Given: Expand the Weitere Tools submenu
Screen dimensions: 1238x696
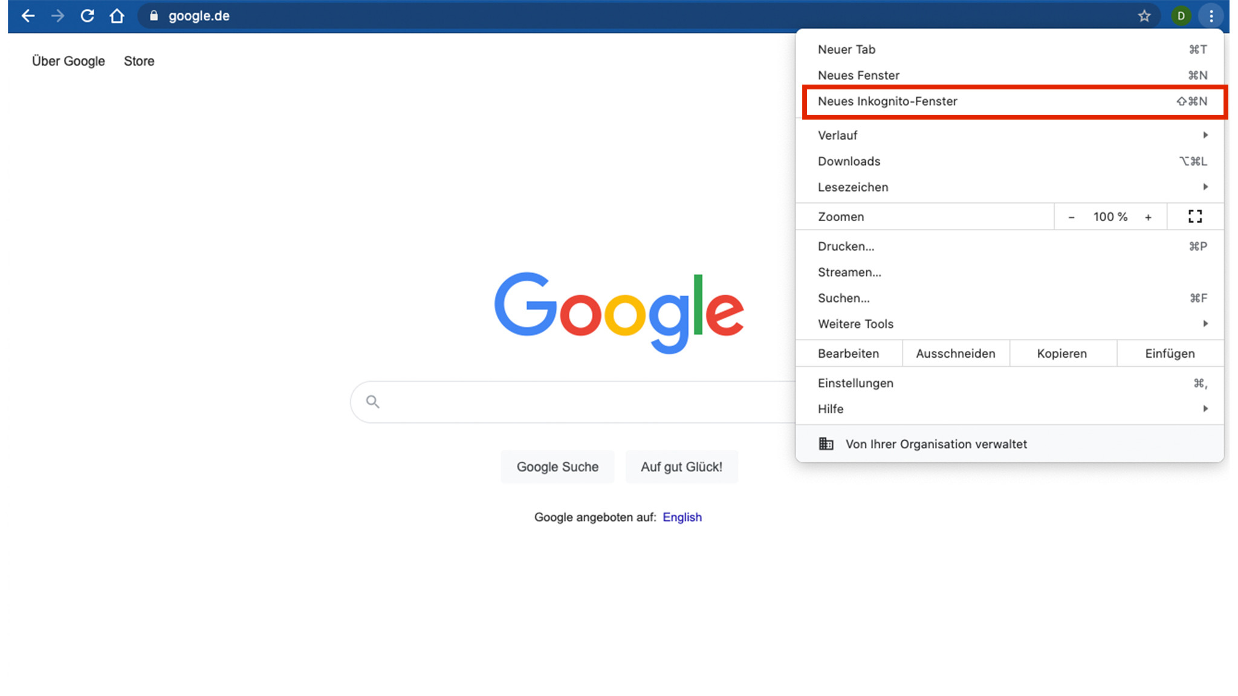Looking at the screenshot, I should (1010, 324).
